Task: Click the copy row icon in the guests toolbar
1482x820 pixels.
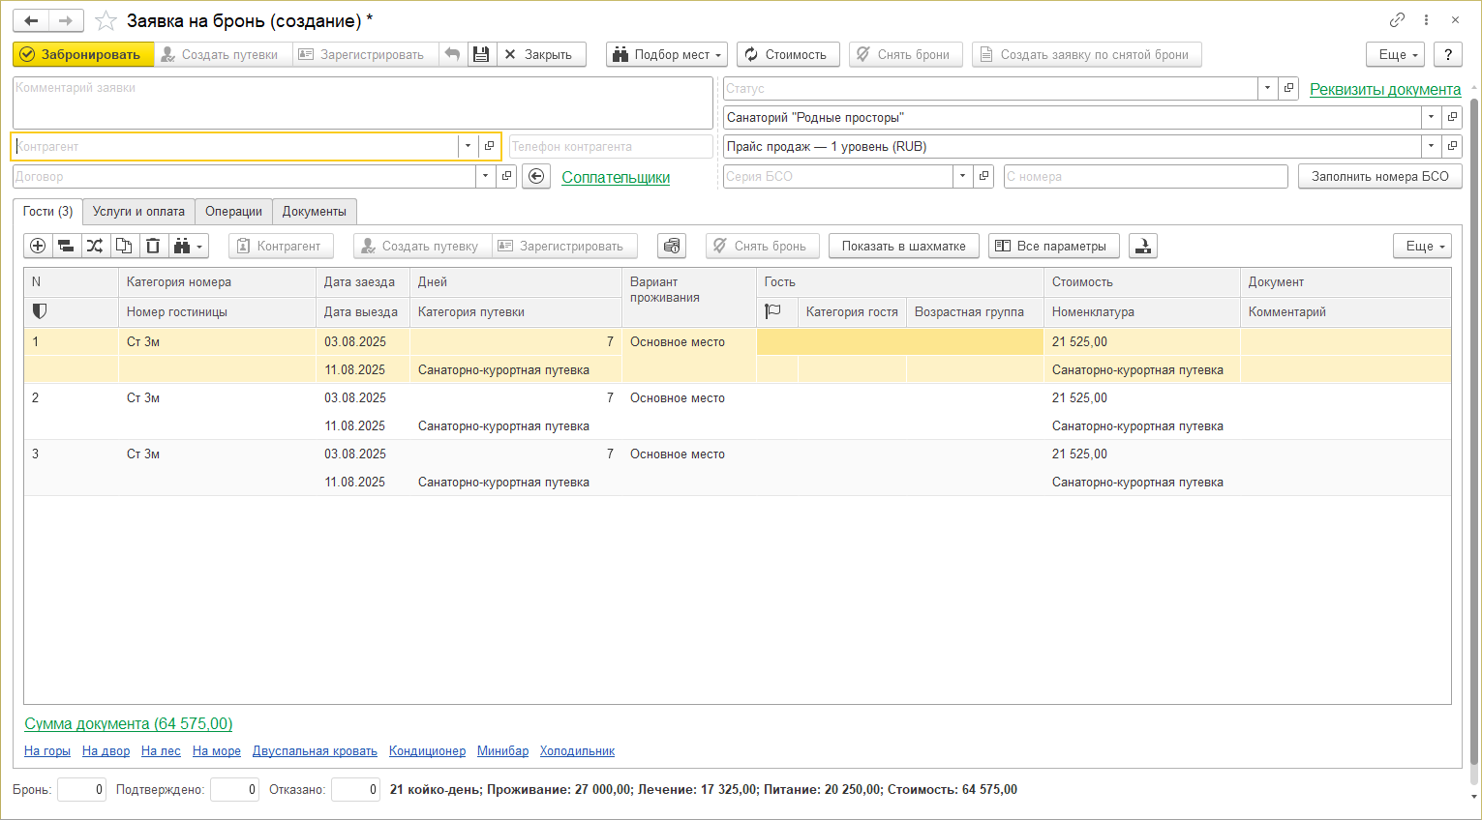Action: (124, 247)
